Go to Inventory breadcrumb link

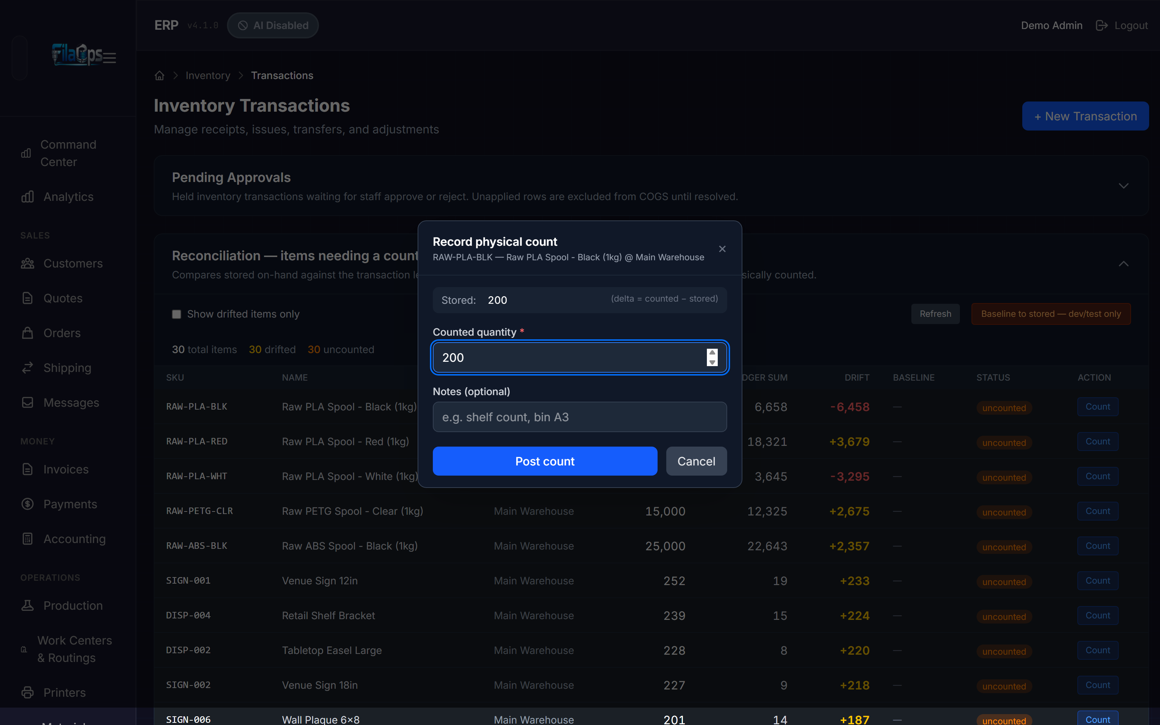208,75
